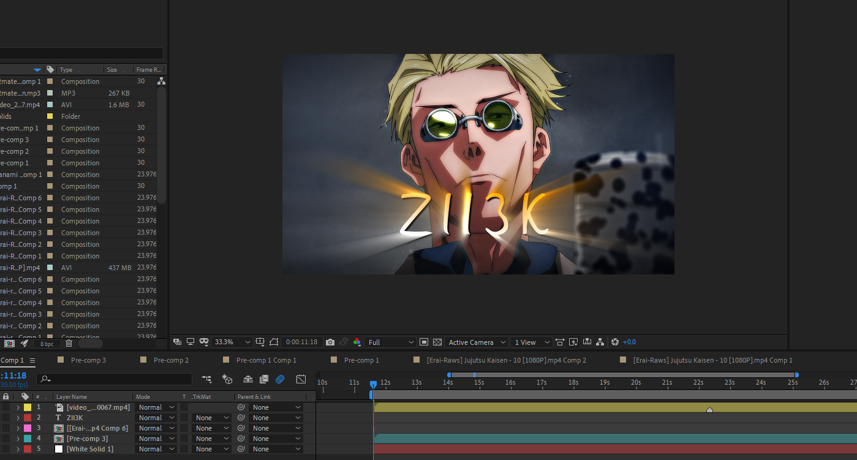Open the composition flowchart icon in viewer

pos(600,342)
